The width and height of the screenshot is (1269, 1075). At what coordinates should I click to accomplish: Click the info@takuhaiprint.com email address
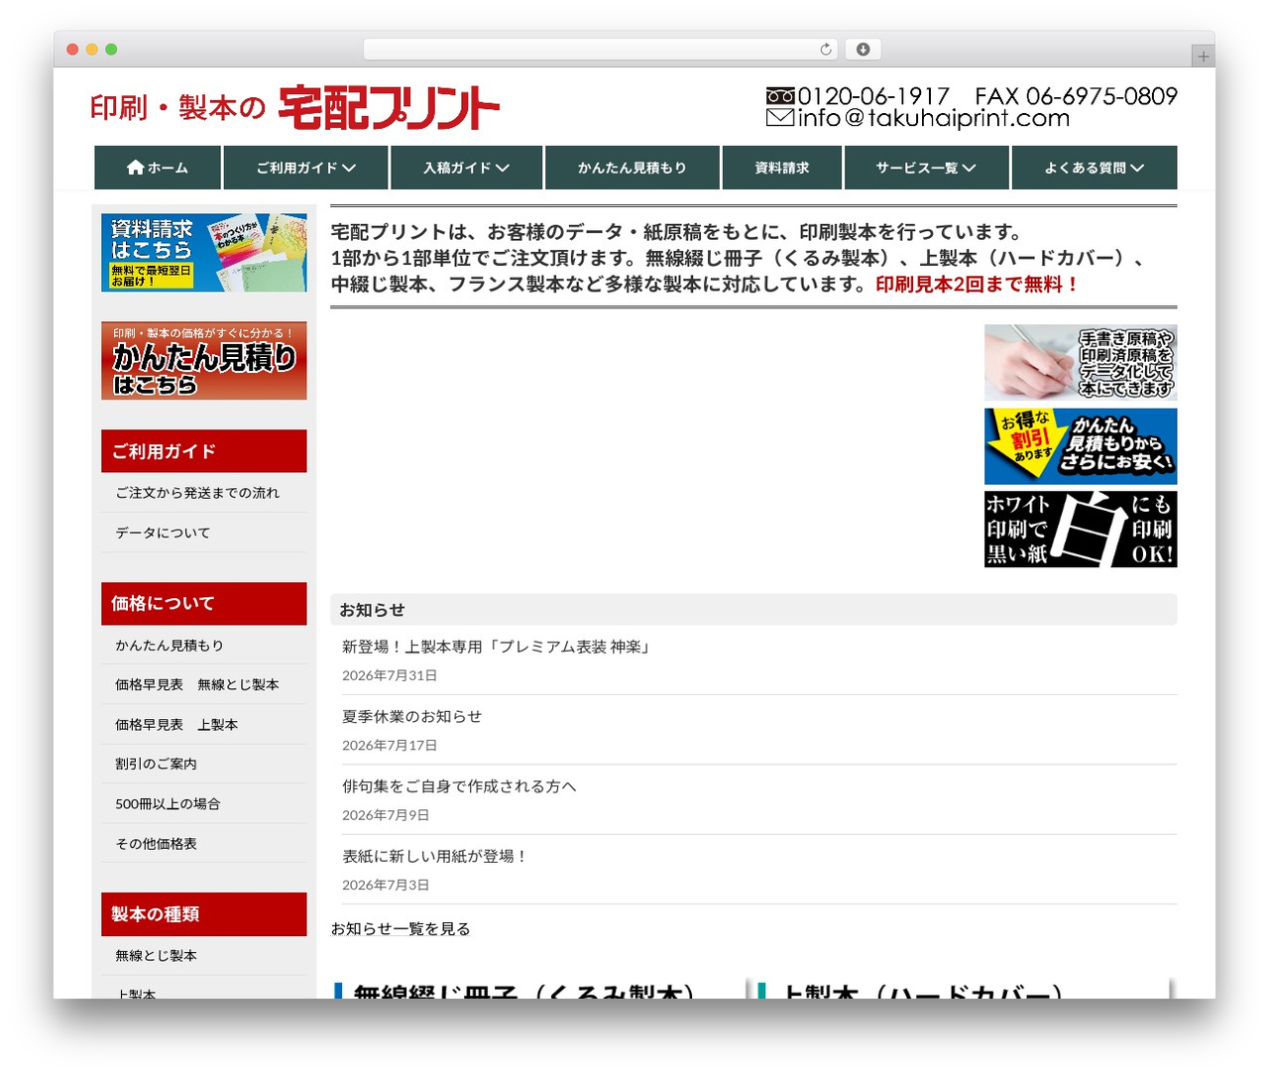pos(933,118)
